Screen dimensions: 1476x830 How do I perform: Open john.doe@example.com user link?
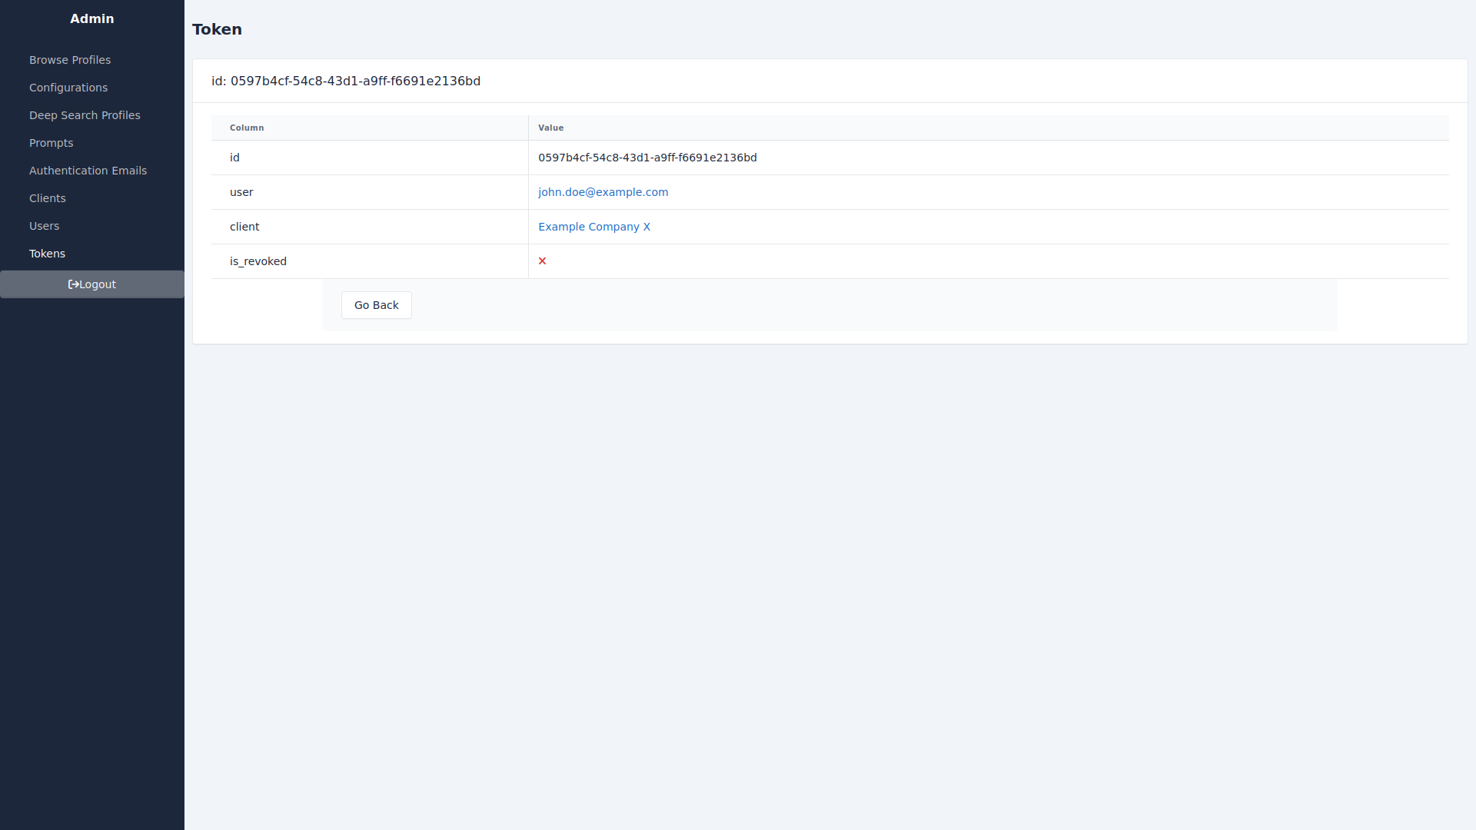click(x=603, y=192)
